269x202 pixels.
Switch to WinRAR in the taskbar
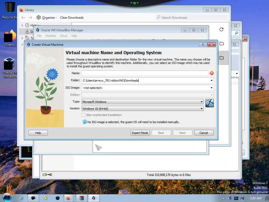81,198
